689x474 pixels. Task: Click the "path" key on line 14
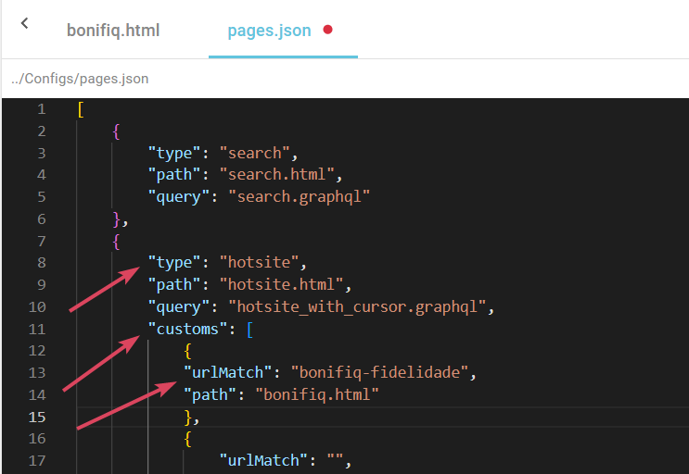tap(211, 394)
